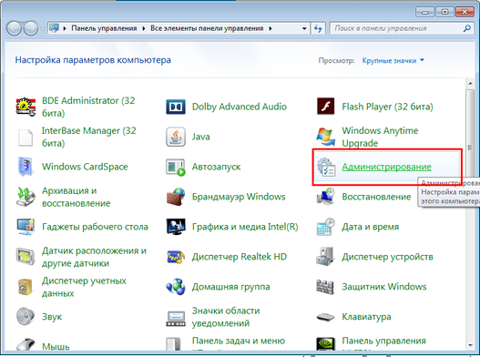Click the Windows Firewall brick wall icon
Viewport: 480px width, 357px height.
[176, 197]
